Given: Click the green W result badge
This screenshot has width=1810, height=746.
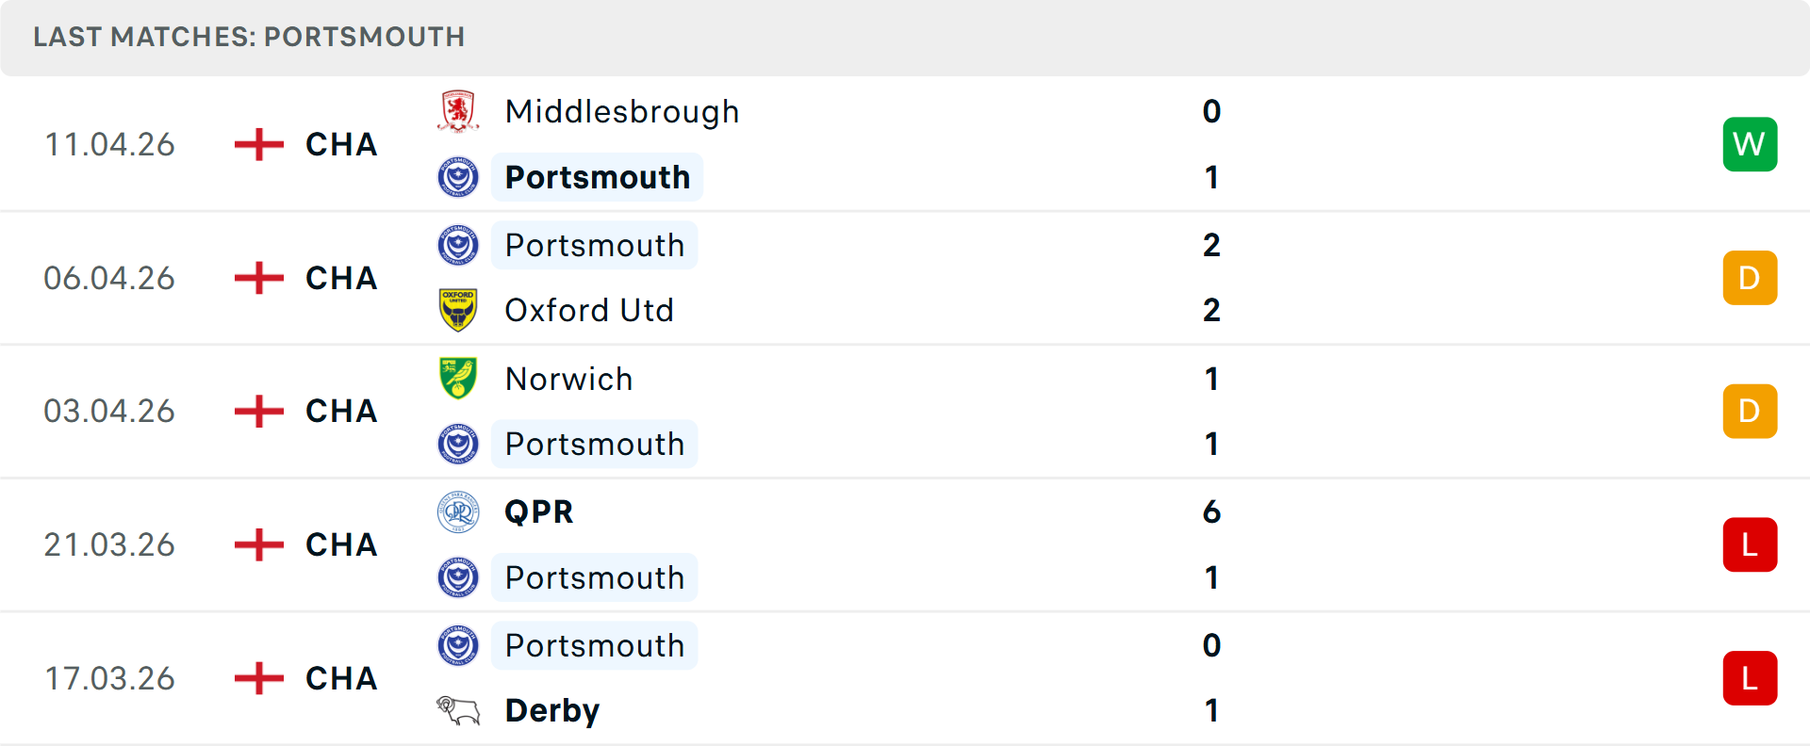Looking at the screenshot, I should (1750, 144).
